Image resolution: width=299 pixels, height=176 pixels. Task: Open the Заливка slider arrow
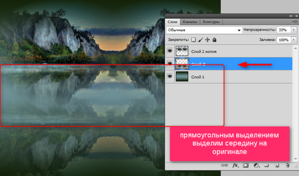[294, 40]
